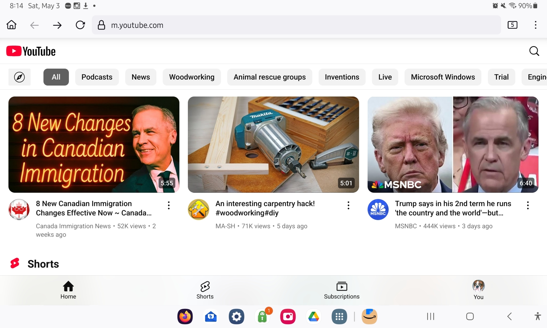Open options menu for Canadian Immigration video
The image size is (547, 328).
[x=169, y=205]
